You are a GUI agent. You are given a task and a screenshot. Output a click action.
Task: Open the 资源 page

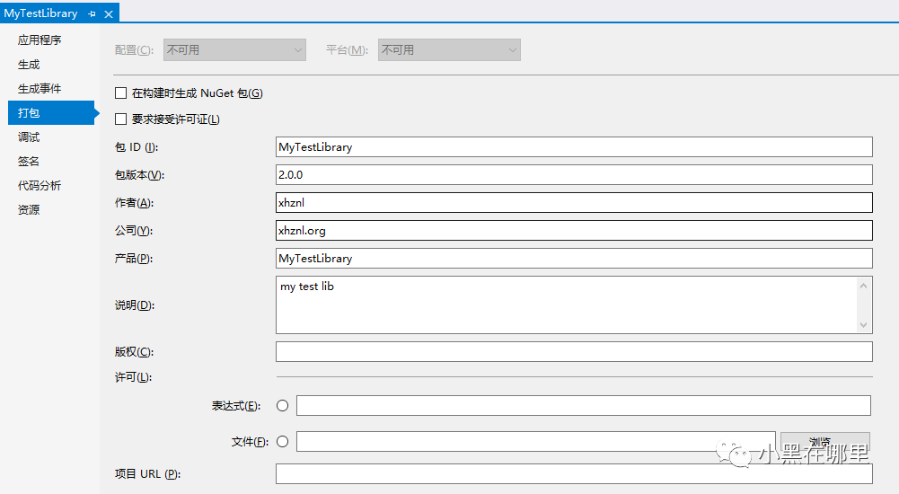pyautogui.click(x=29, y=210)
